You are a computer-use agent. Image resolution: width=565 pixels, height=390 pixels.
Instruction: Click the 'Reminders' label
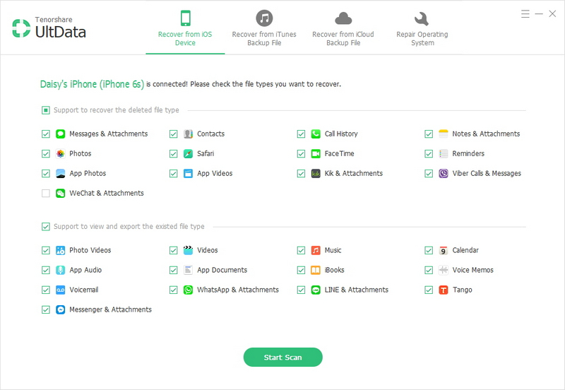pos(468,153)
